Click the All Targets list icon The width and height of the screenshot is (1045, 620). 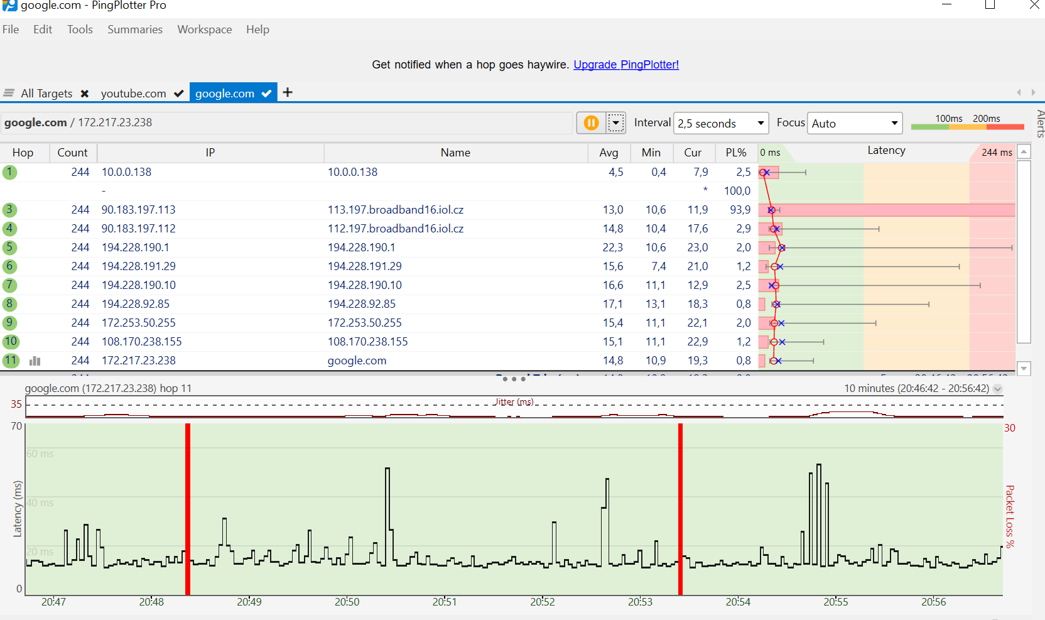[9, 93]
